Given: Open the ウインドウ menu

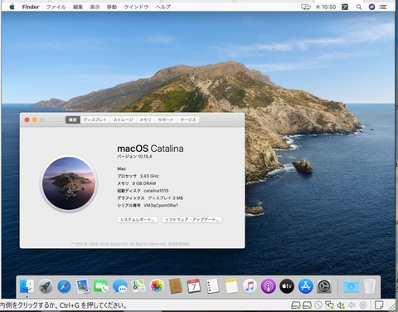Looking at the screenshot, I should (x=136, y=7).
